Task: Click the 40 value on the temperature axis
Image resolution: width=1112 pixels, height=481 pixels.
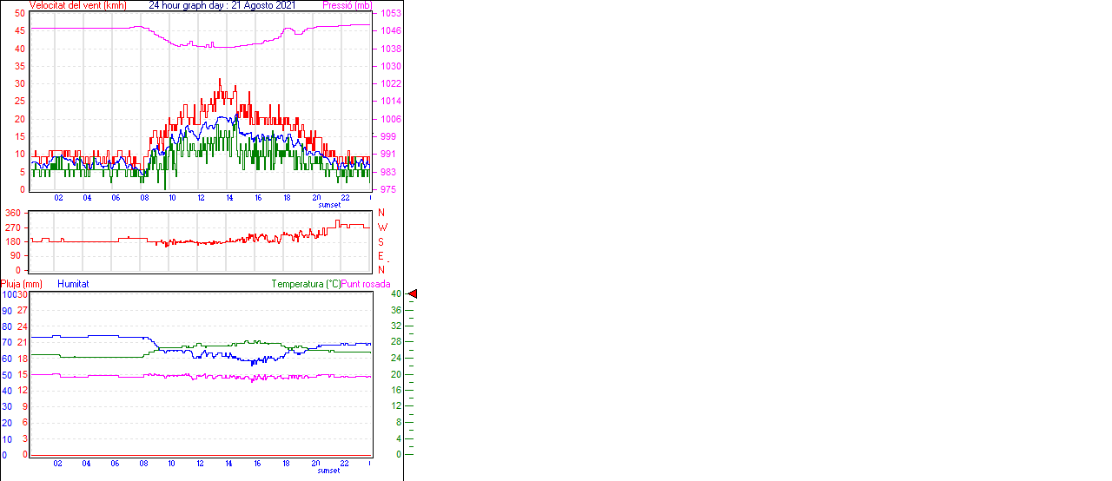Action: (395, 294)
